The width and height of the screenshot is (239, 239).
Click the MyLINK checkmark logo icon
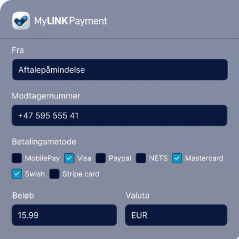(21, 20)
